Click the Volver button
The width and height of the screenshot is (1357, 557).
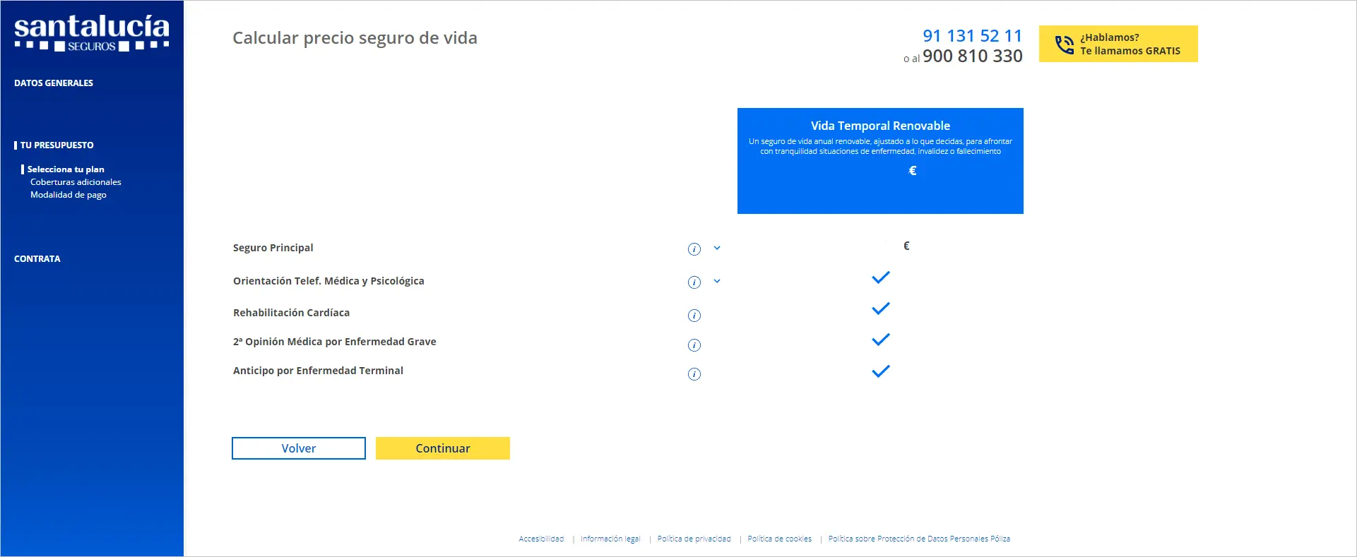[298, 448]
